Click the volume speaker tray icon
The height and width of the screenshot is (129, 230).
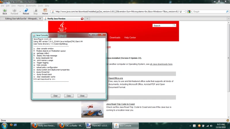tap(211, 126)
